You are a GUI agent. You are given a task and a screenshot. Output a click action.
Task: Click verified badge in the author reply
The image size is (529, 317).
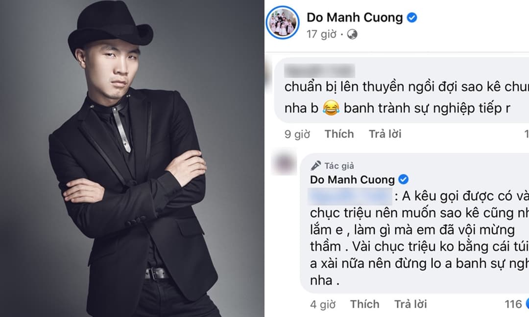403,179
